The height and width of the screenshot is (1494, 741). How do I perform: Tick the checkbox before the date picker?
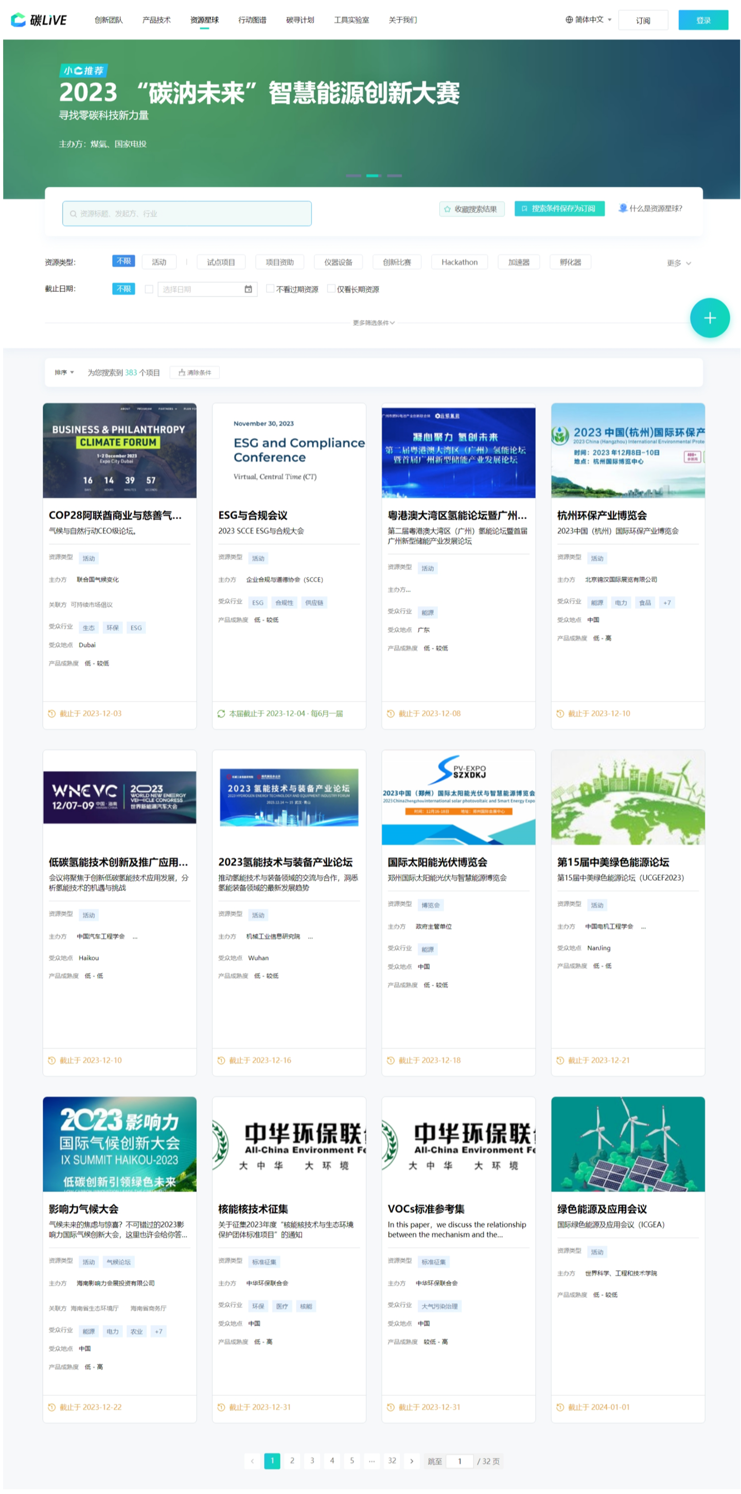[149, 289]
